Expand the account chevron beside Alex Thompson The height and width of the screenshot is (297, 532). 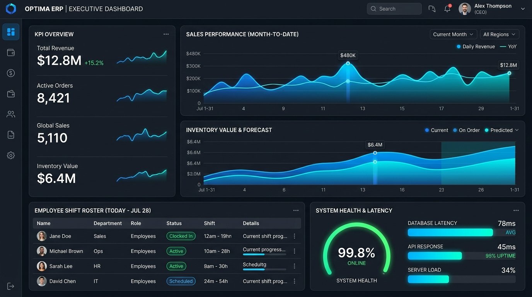point(523,9)
